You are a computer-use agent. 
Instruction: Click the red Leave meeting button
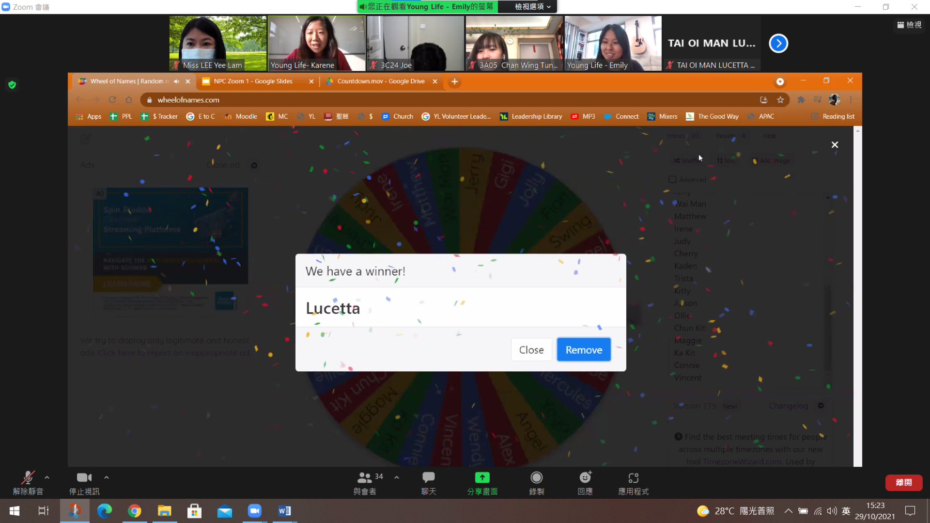[x=904, y=483]
